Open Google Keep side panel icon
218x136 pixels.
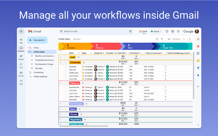[198, 61]
